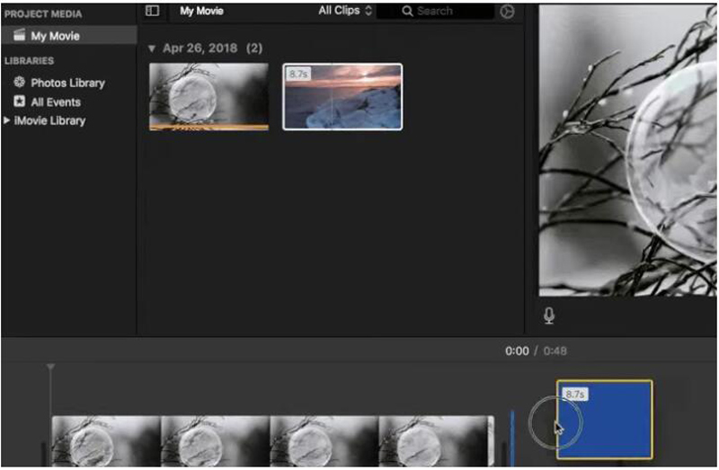Click the All Events star icon
This screenshot has width=719, height=470.
[19, 102]
